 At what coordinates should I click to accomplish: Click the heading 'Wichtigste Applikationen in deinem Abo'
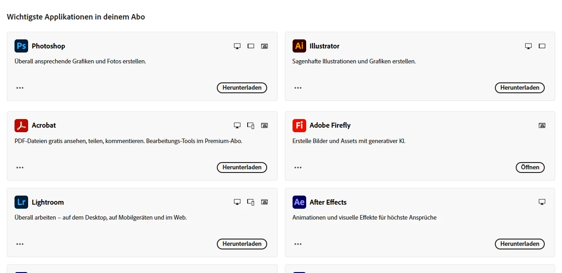click(x=76, y=17)
